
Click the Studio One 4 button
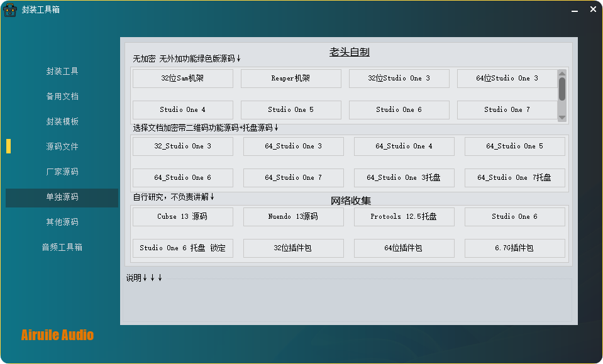183,110
